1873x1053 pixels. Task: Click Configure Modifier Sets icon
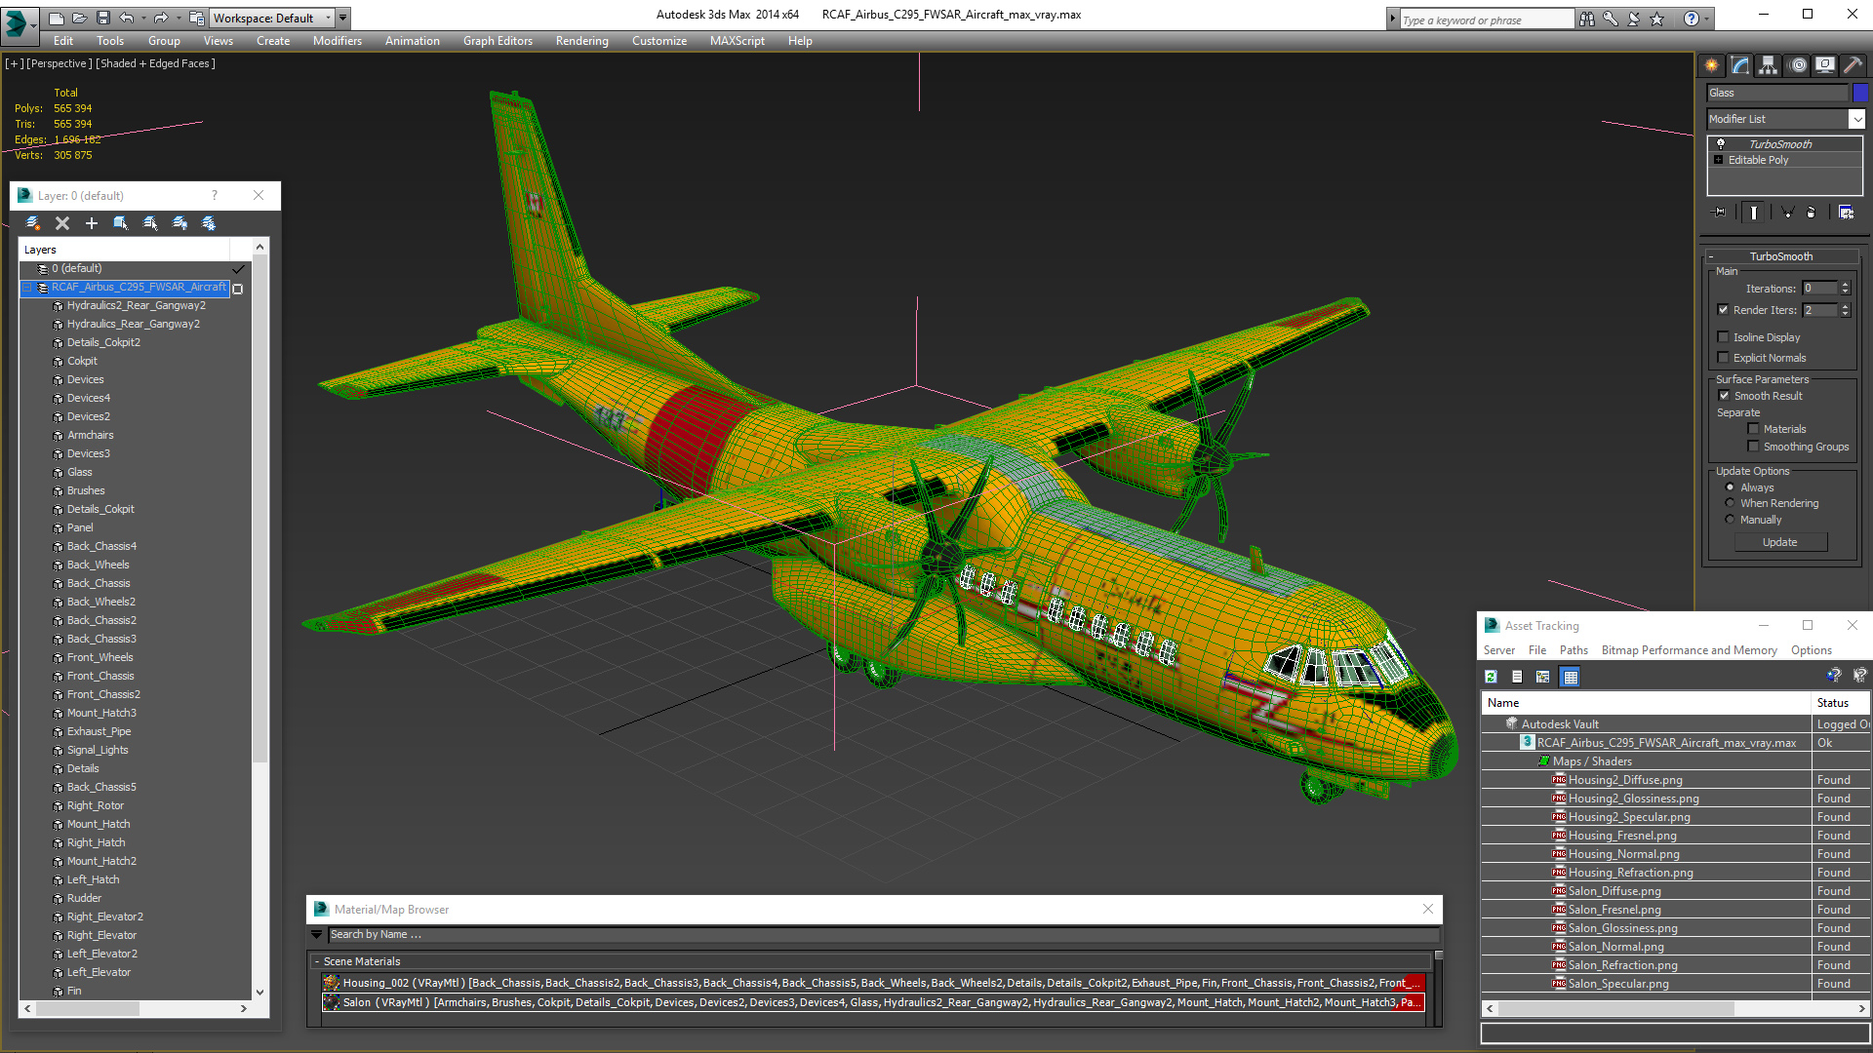pyautogui.click(x=1847, y=212)
